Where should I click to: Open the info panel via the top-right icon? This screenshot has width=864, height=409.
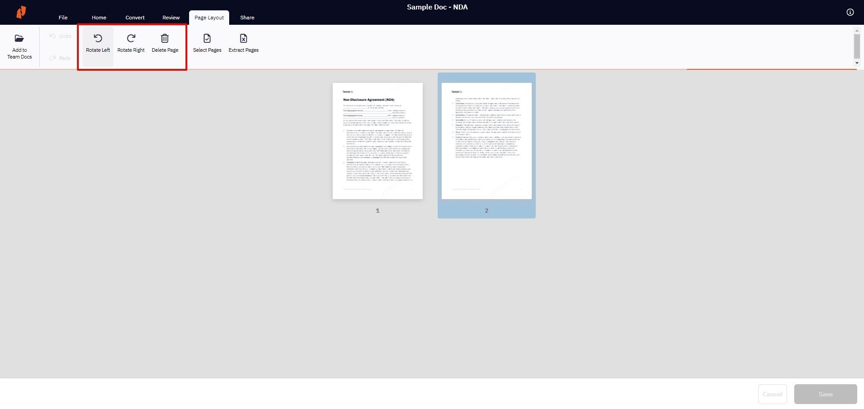pos(850,12)
